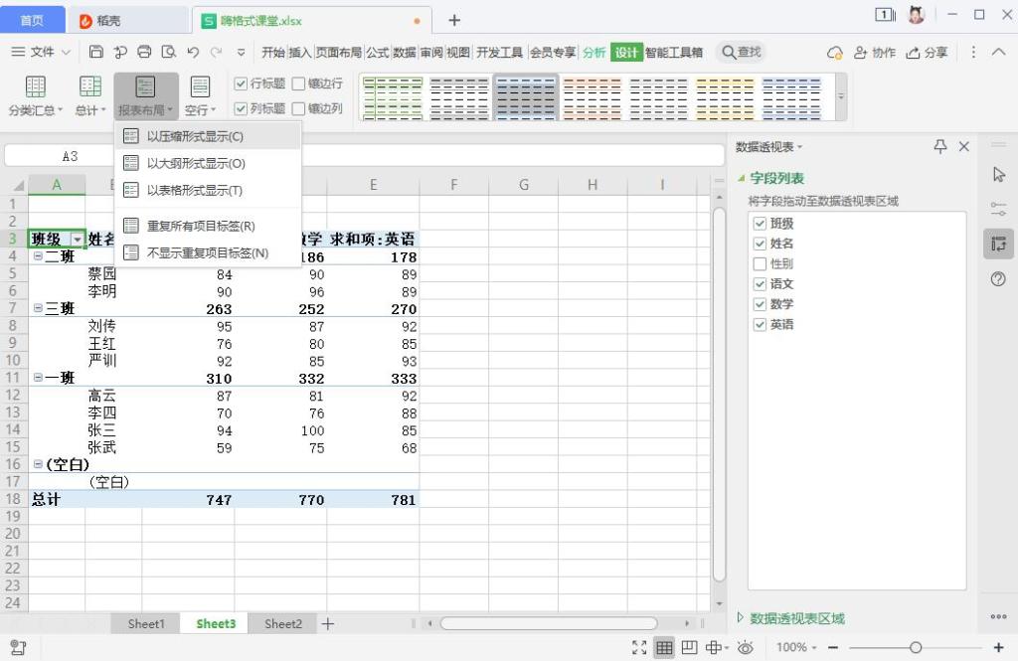Collapse the 三班 group in the pivot table
This screenshot has width=1018, height=661.
[x=37, y=308]
